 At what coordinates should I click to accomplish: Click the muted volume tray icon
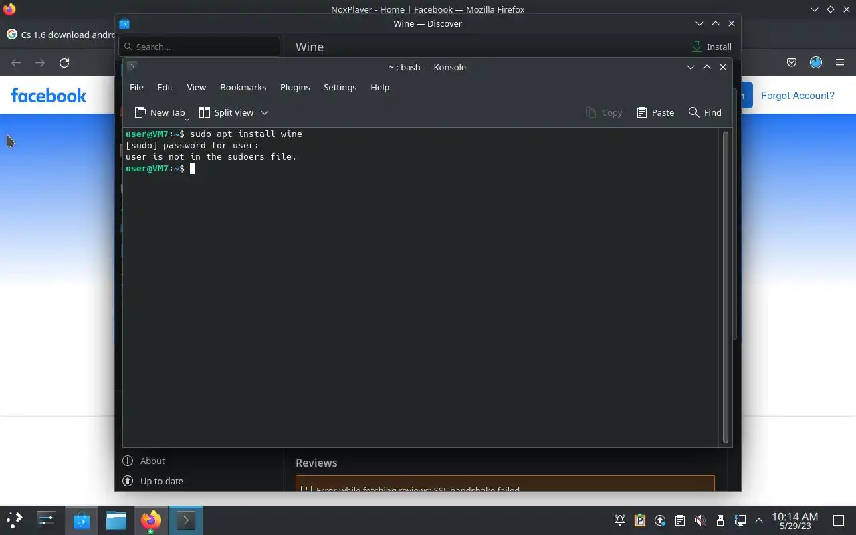pyautogui.click(x=700, y=520)
